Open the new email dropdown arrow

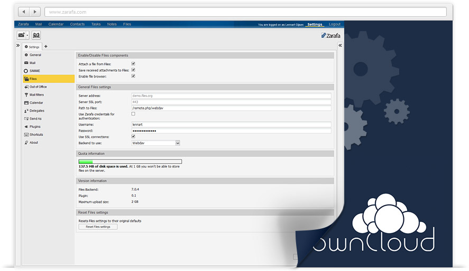click(27, 35)
